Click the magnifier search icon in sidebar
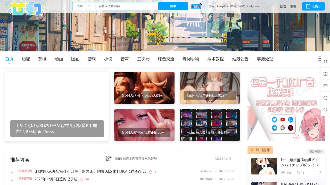 coord(325,110)
